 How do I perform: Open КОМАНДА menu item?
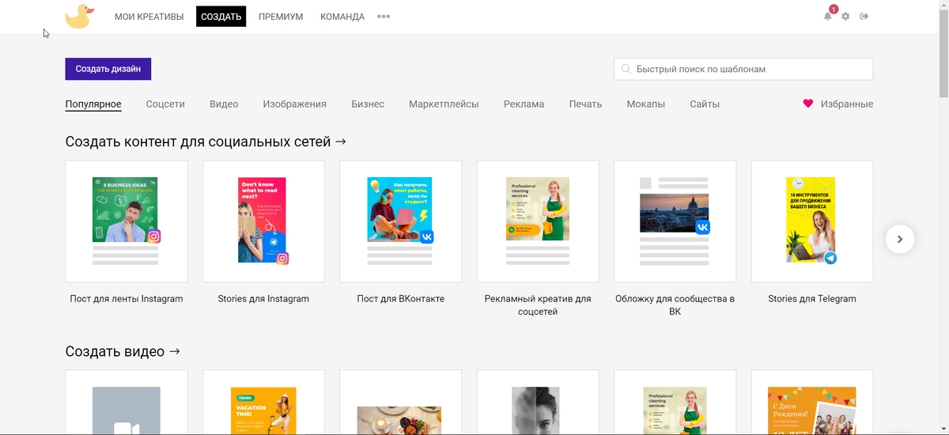coord(342,17)
